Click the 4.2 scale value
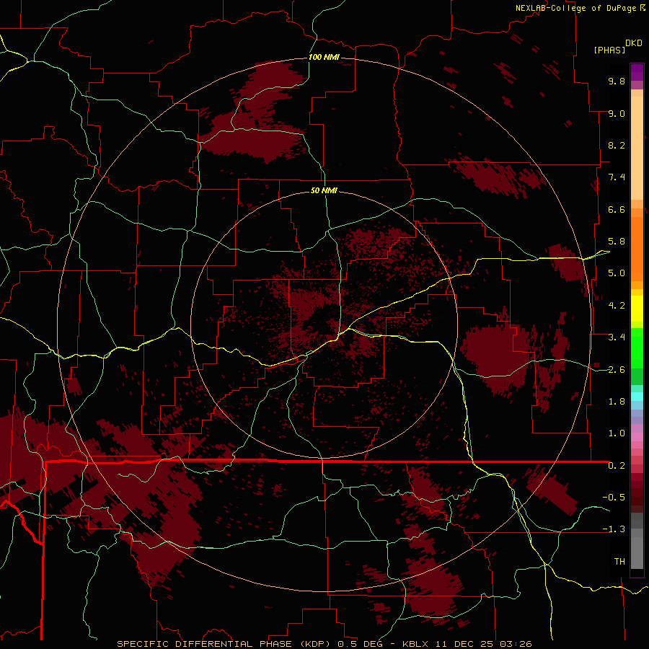This screenshot has height=649, width=649. (617, 306)
